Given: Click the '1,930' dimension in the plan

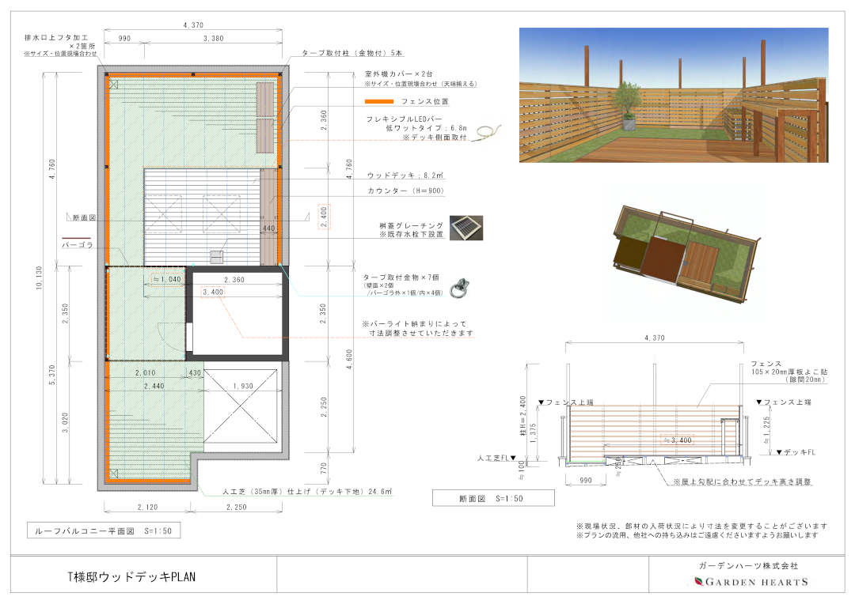Looking at the screenshot, I should point(243,386).
